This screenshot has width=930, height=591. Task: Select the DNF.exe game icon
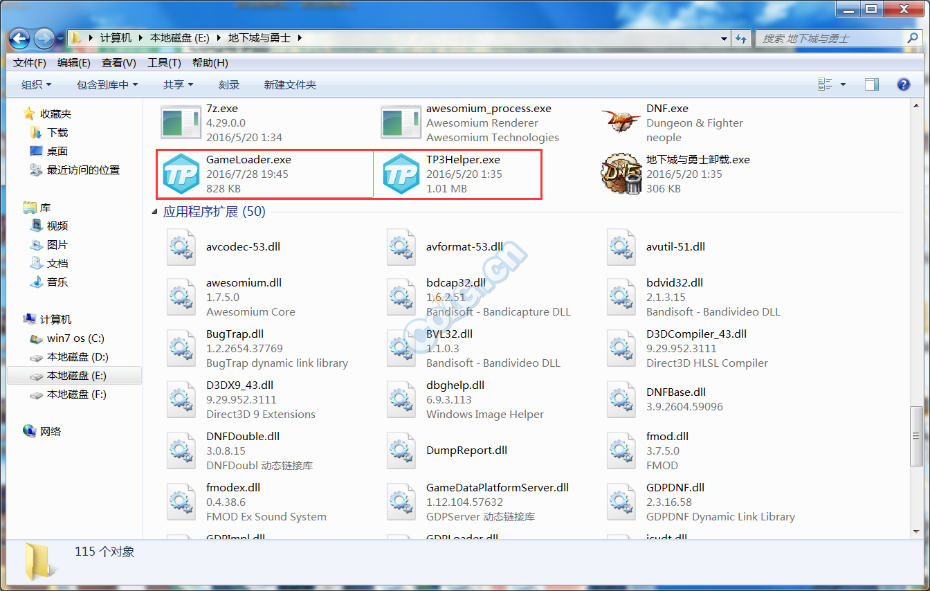tap(621, 122)
